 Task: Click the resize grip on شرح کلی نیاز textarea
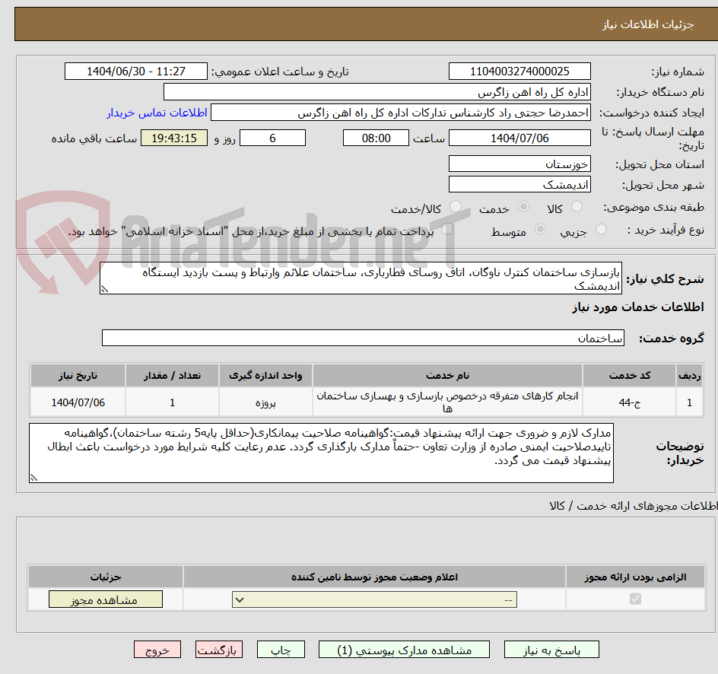point(104,288)
